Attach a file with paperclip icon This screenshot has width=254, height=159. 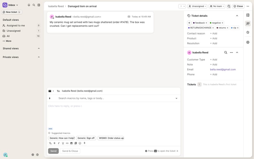[84, 143]
